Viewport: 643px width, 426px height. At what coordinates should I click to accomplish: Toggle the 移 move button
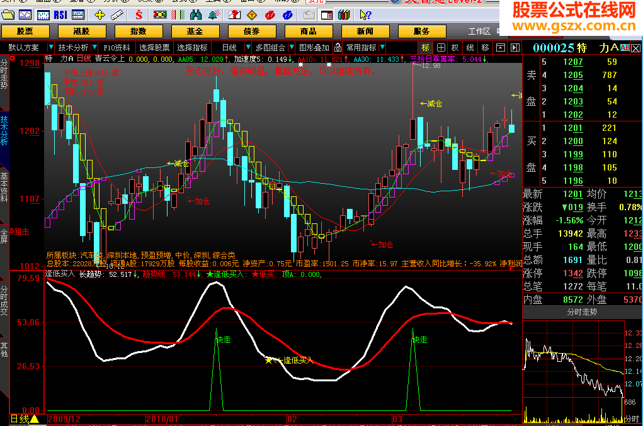coord(485,48)
